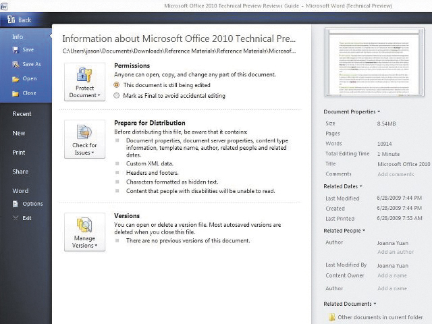
Task: Click 'There are no previous versions' text
Action: 188,240
